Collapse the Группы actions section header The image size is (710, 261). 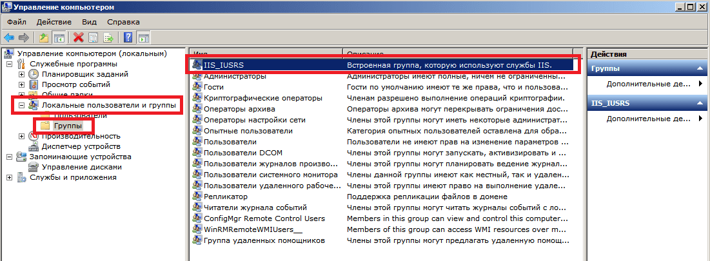point(698,68)
